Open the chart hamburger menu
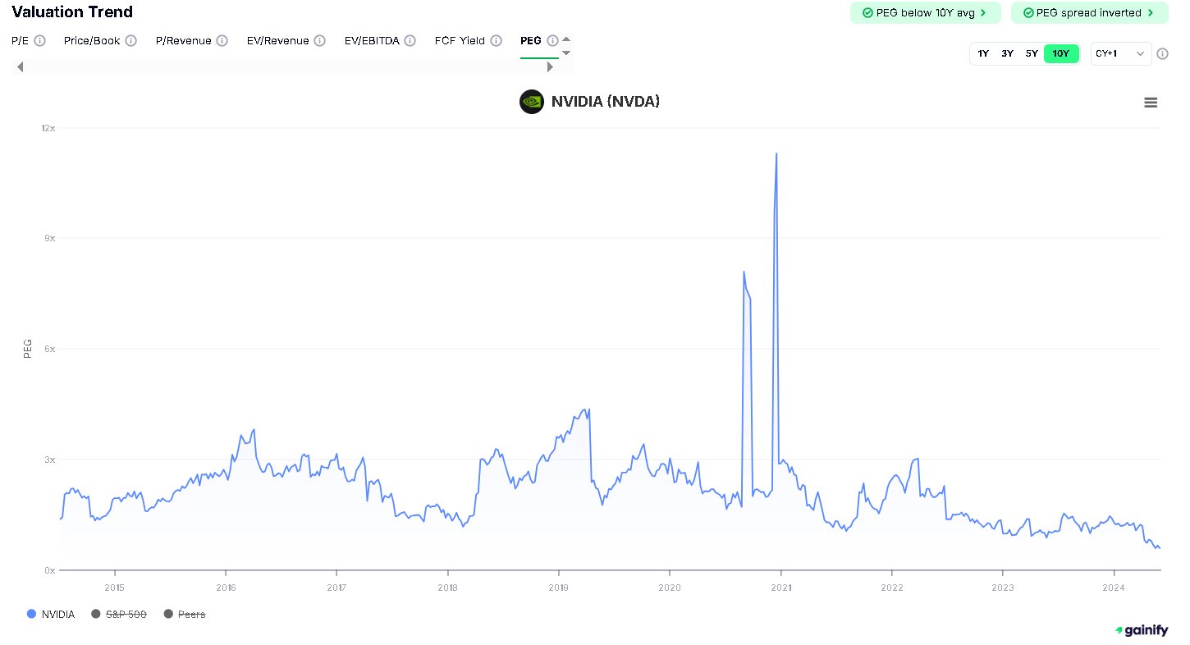1190x645 pixels. tap(1151, 103)
